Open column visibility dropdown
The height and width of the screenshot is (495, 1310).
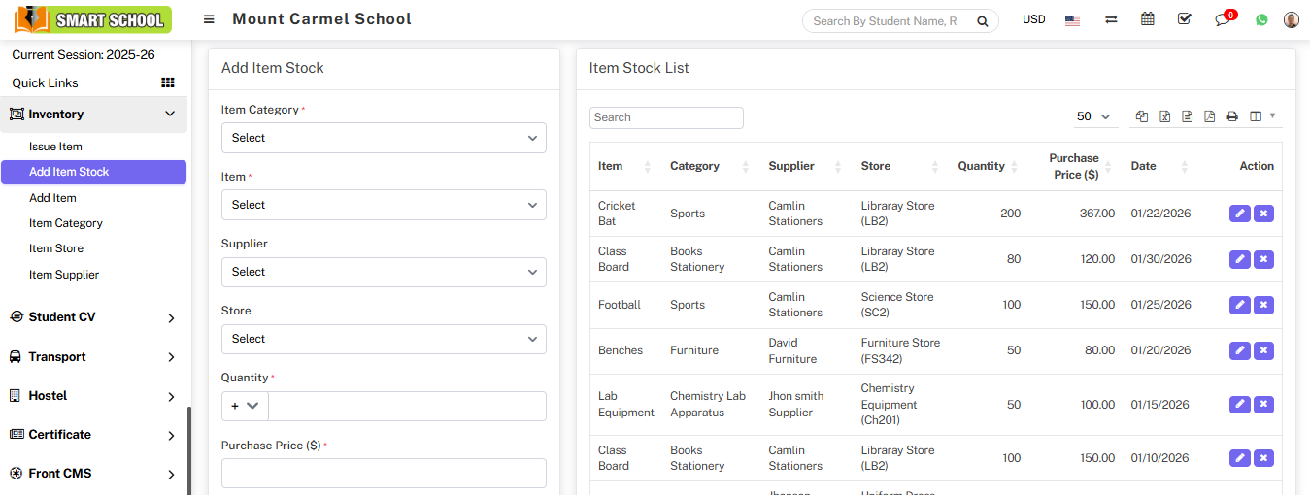point(1262,116)
